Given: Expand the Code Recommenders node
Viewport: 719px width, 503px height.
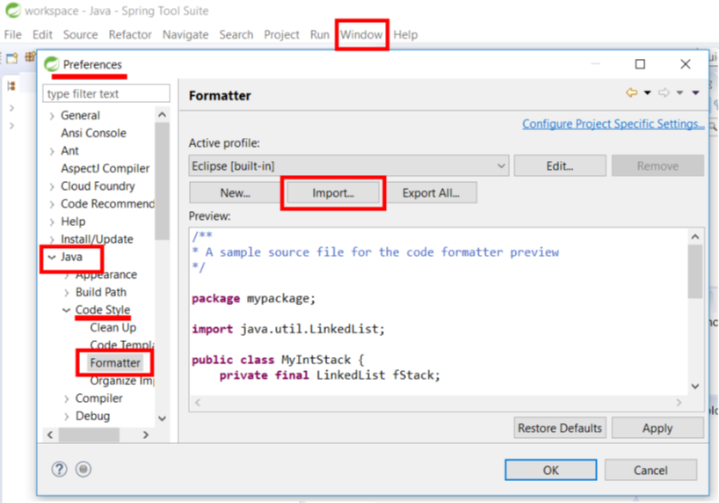Looking at the screenshot, I should [52, 204].
